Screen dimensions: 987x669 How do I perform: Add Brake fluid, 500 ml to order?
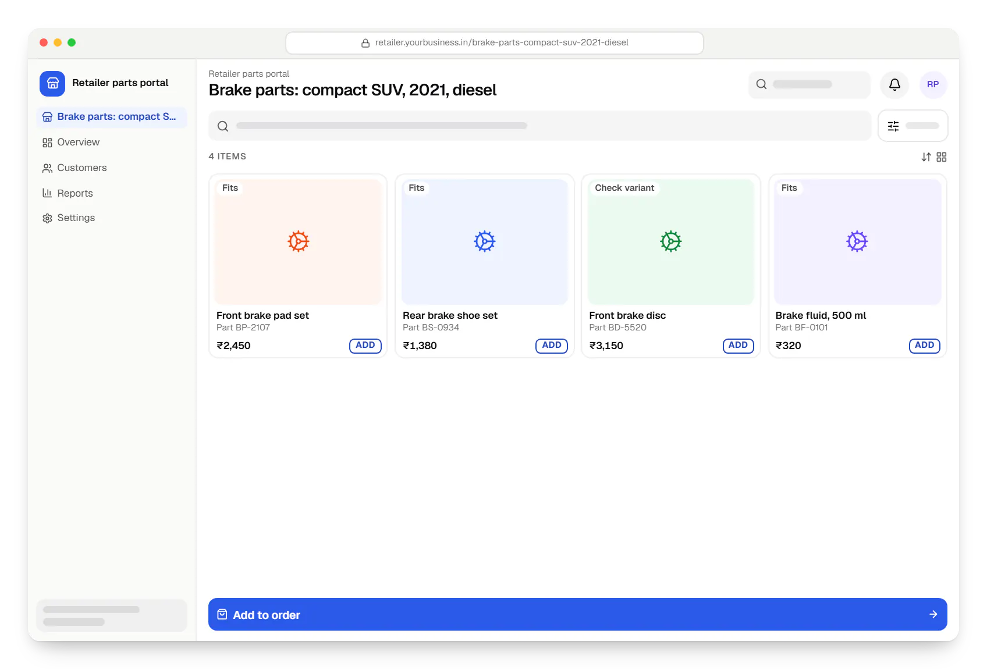(924, 346)
